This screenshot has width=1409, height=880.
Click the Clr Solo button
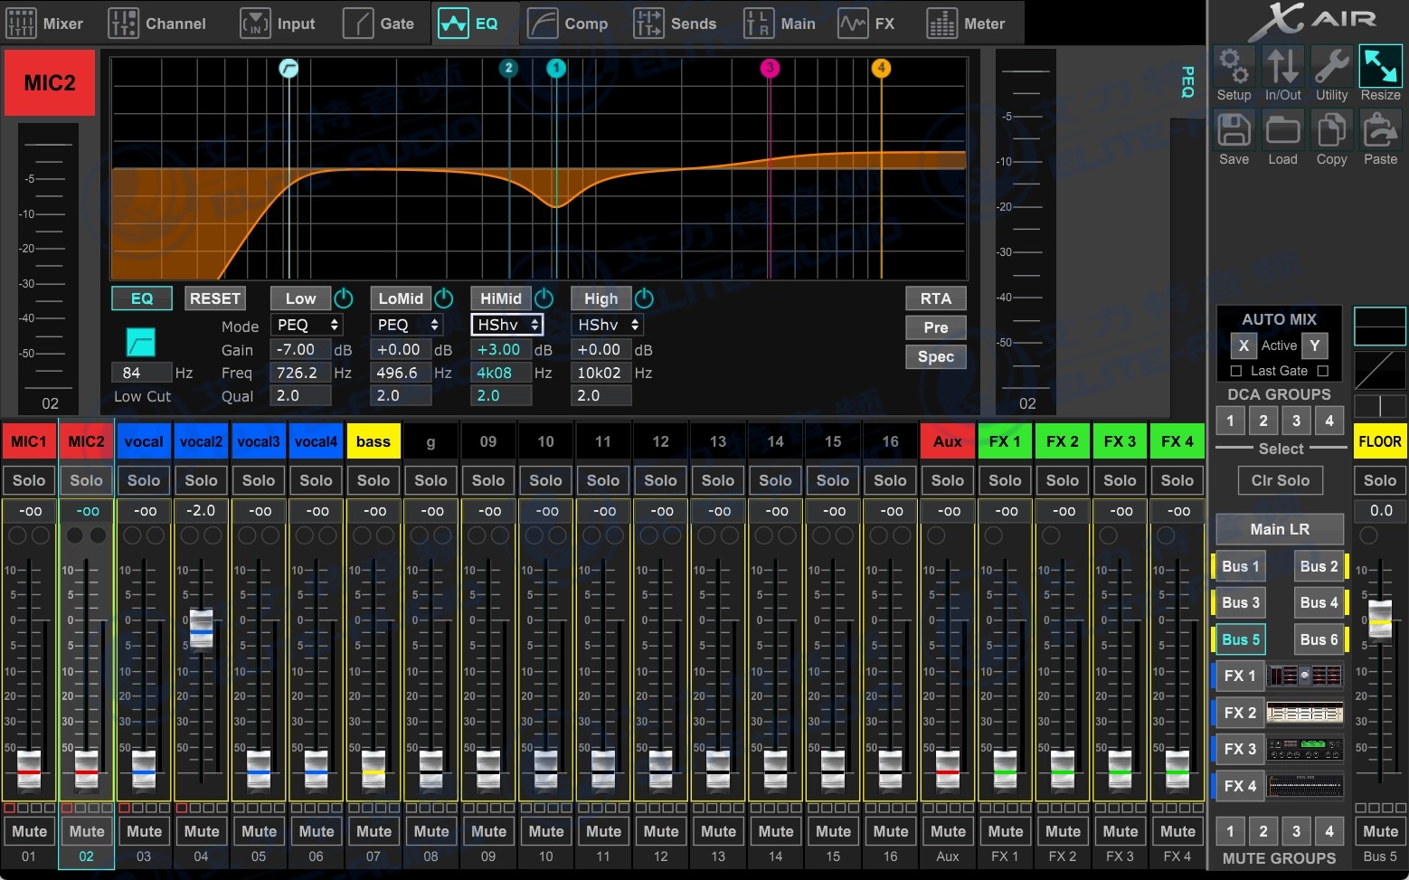1280,480
